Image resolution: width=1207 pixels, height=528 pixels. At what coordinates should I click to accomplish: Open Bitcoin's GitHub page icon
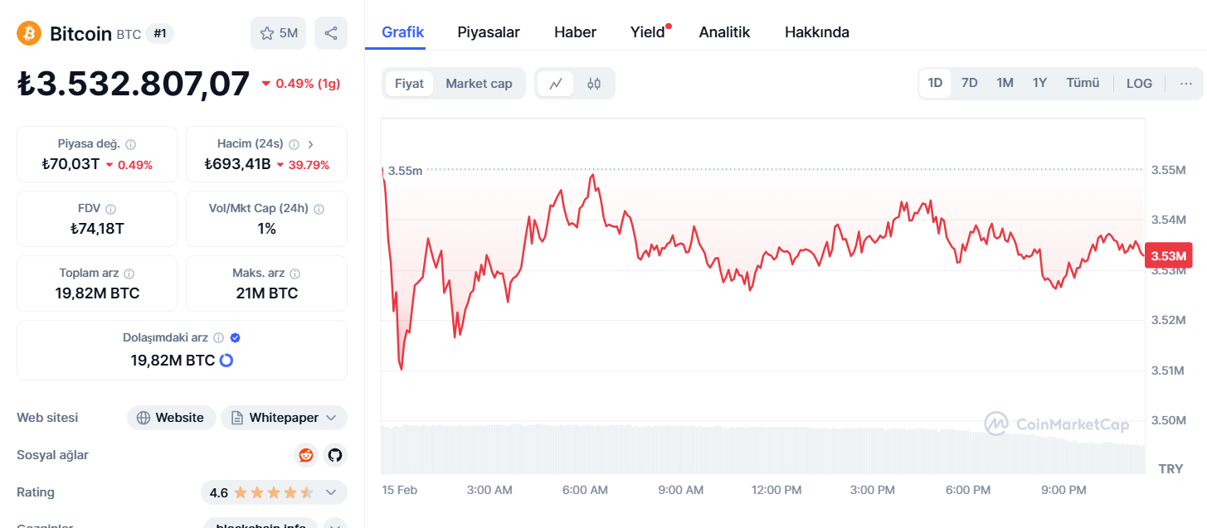[335, 455]
